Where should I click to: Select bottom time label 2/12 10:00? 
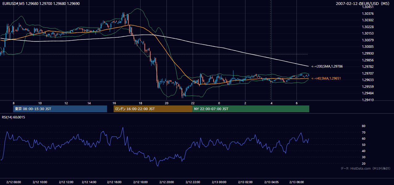(x=40, y=182)
